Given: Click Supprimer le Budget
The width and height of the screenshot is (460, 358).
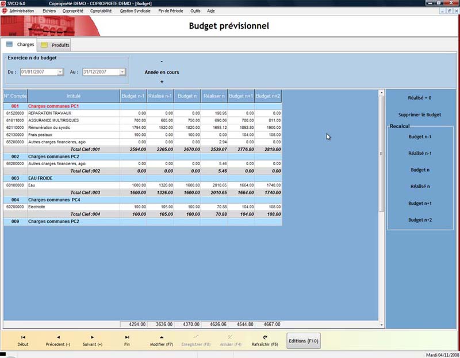Looking at the screenshot, I should [x=419, y=115].
